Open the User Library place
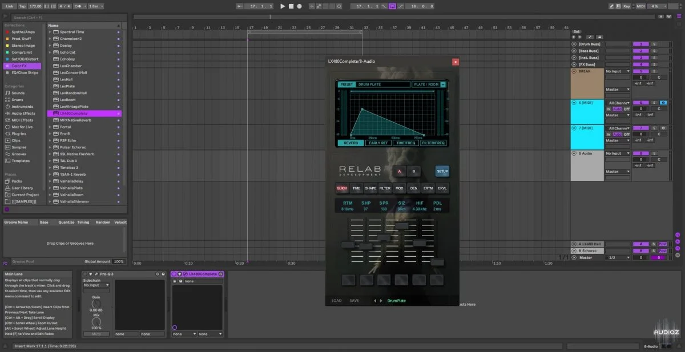685x352 pixels. coord(22,188)
